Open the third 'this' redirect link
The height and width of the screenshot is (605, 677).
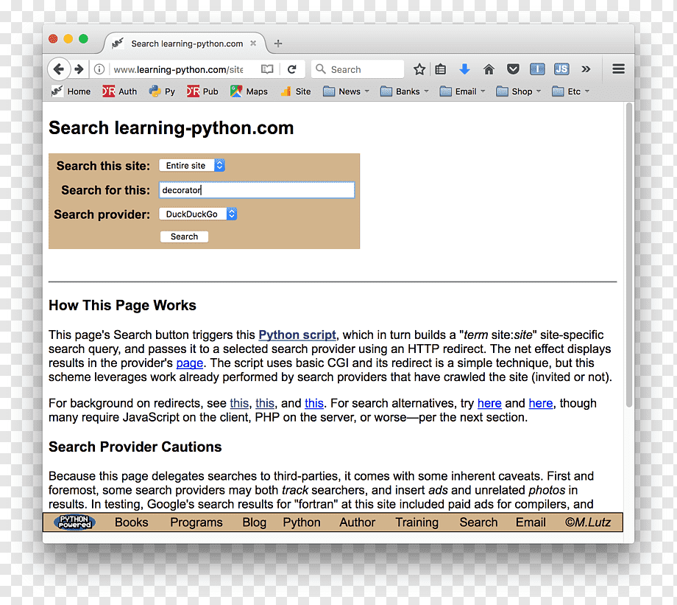tap(314, 403)
